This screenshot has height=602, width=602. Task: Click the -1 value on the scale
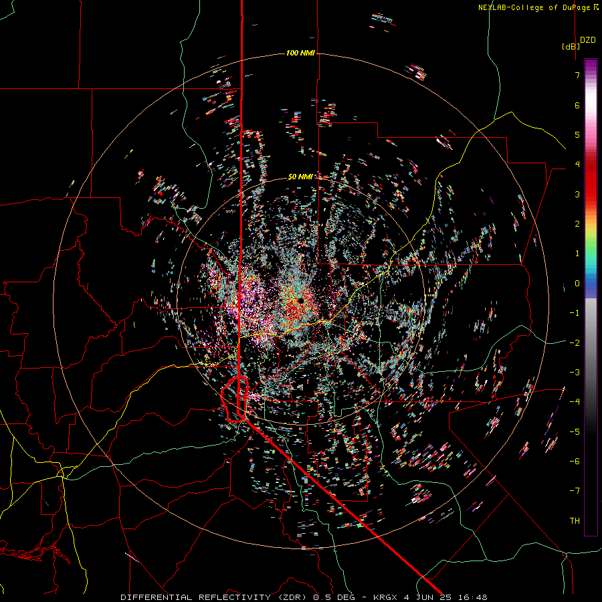click(x=575, y=313)
